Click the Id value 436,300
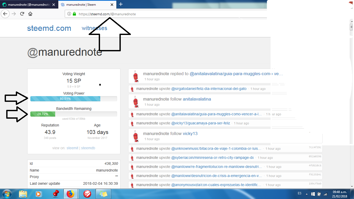 point(111,164)
